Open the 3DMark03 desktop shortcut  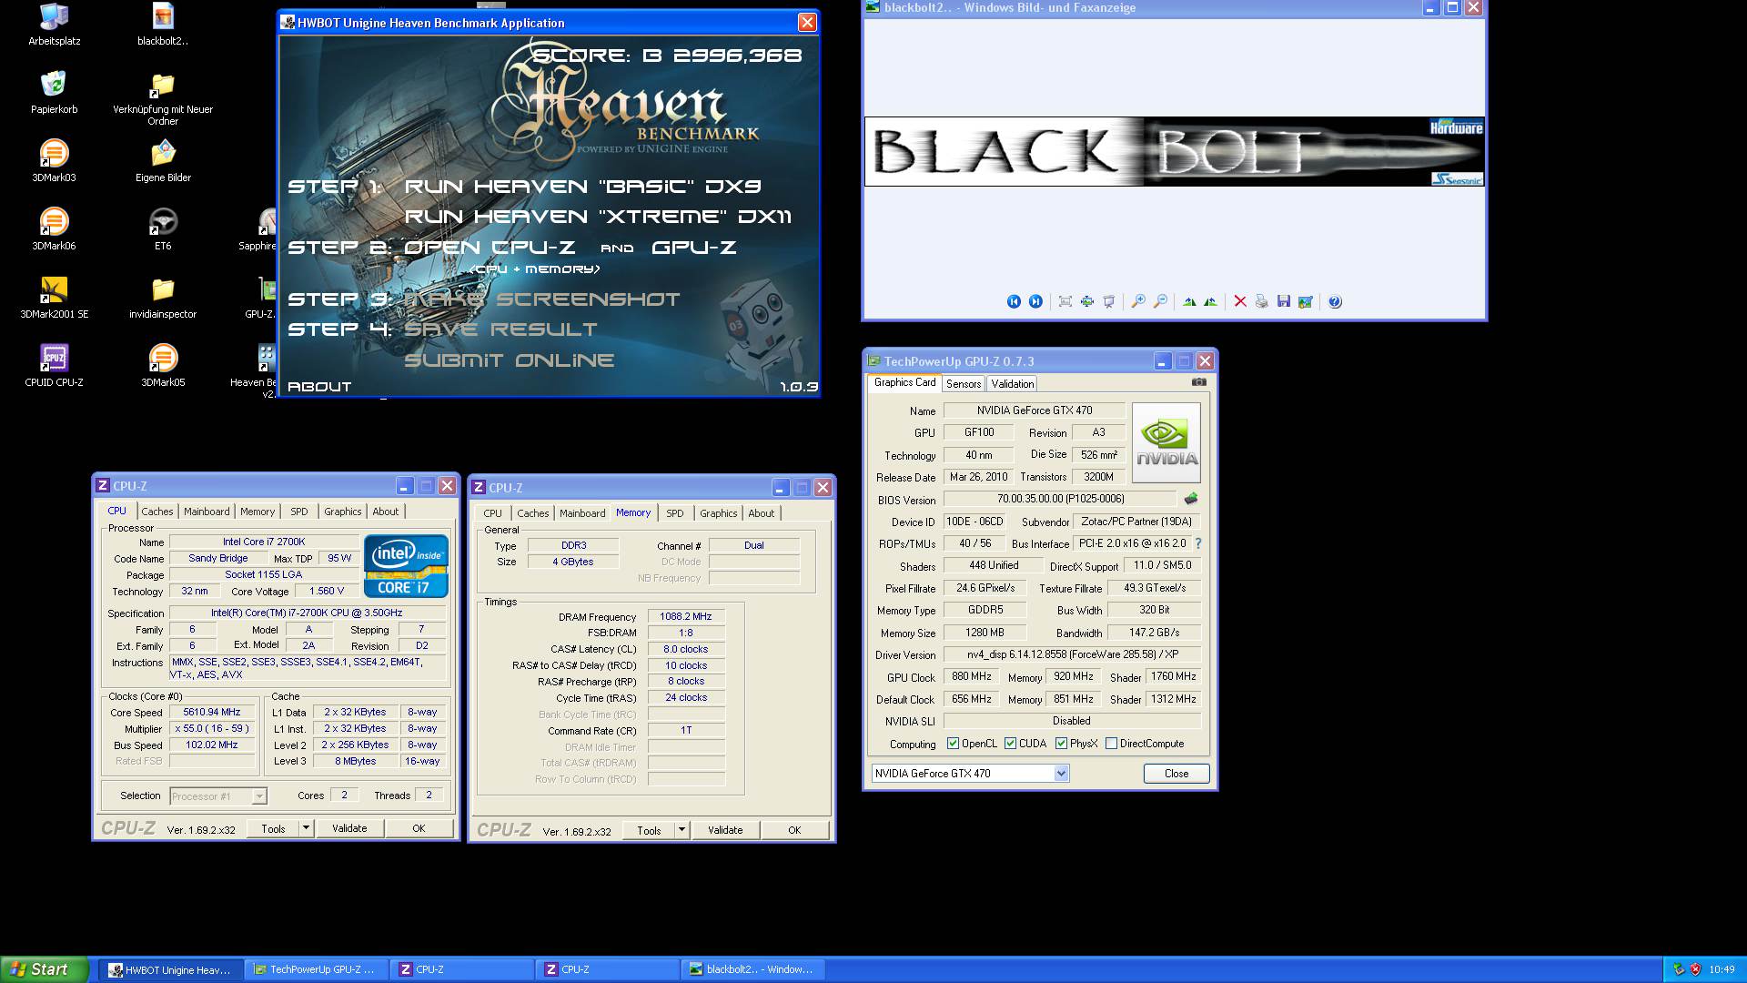click(x=54, y=161)
